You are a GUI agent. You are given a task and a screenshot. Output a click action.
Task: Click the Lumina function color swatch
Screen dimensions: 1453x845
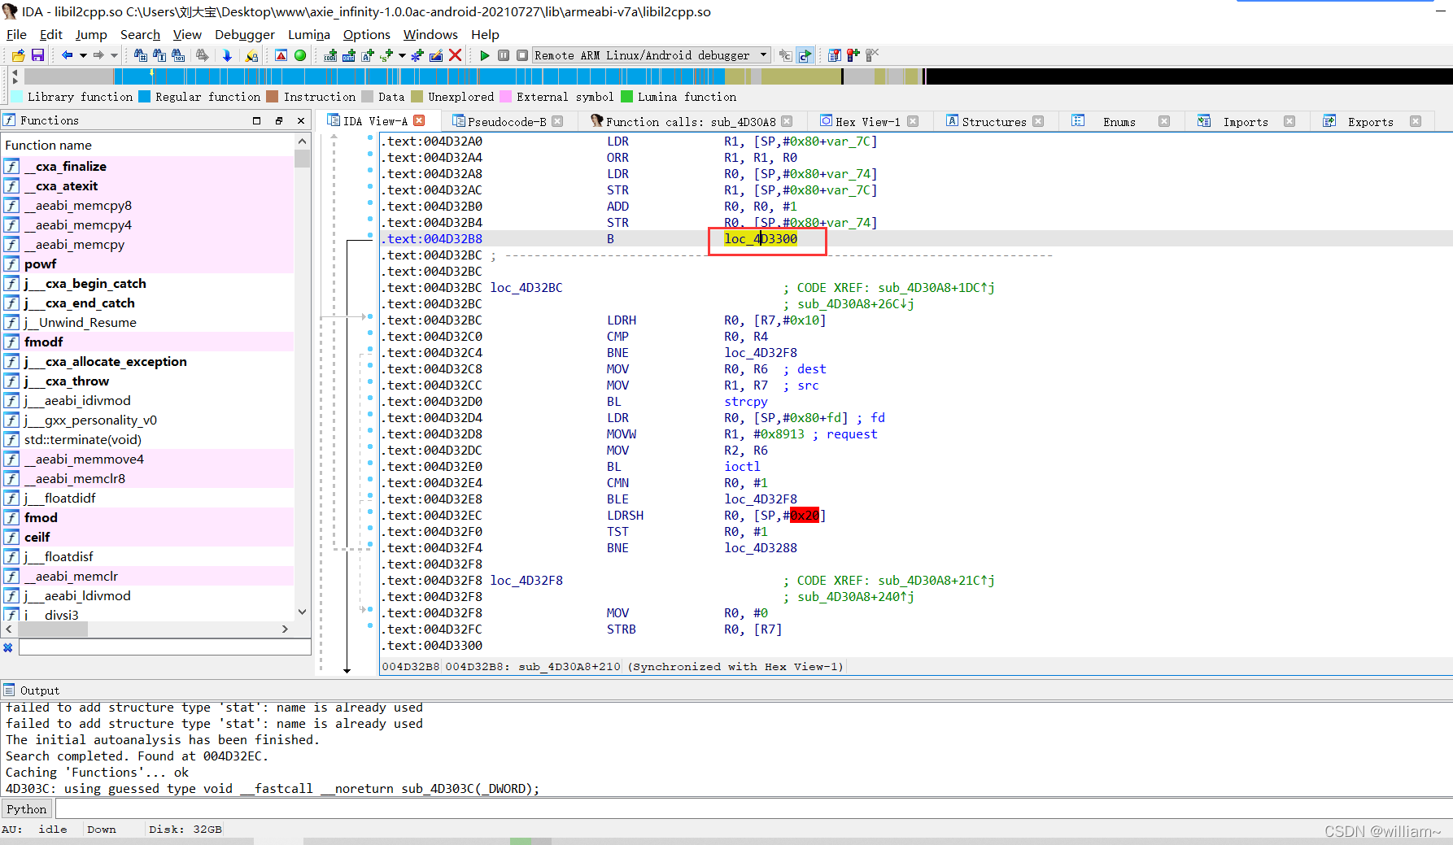click(626, 97)
